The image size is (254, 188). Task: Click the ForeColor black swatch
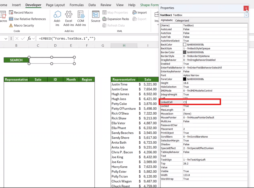(x=184, y=79)
